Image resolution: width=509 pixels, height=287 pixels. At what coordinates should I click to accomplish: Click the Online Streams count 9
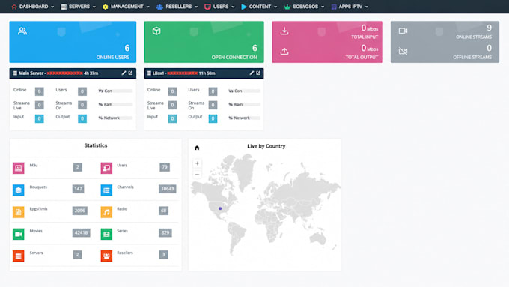[x=489, y=28]
